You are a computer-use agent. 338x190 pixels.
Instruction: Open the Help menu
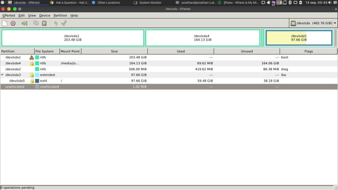[x=74, y=16]
